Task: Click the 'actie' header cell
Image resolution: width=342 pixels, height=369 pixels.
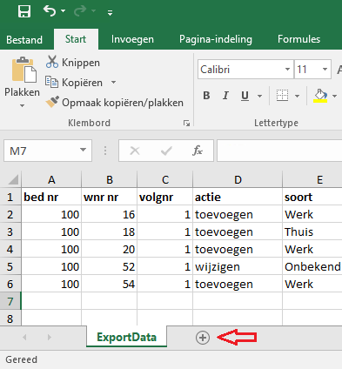Action: pos(238,197)
